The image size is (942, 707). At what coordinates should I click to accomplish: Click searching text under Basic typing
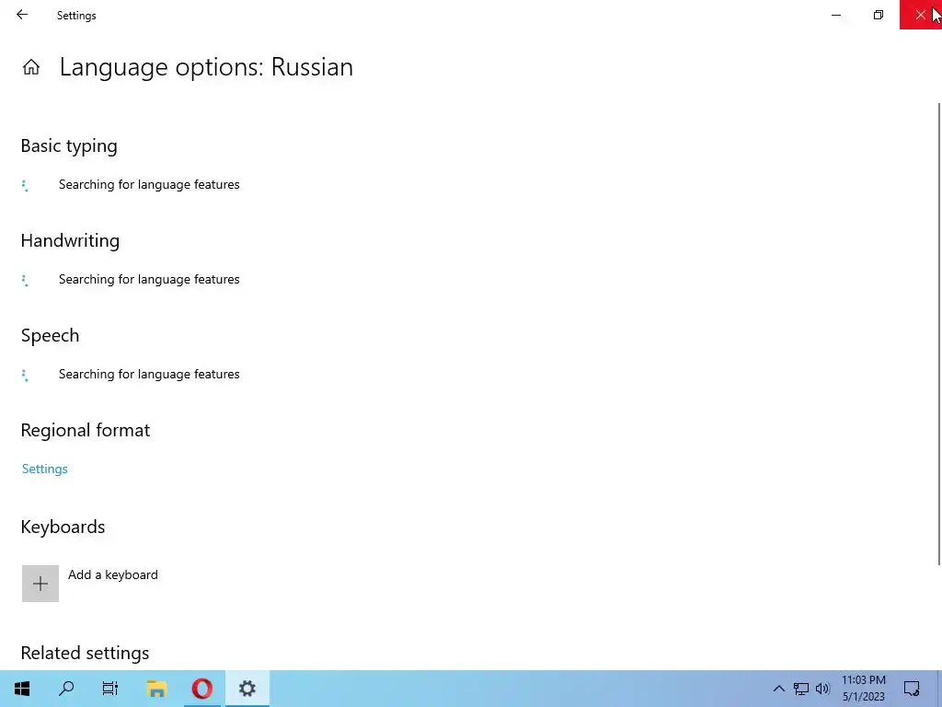(x=149, y=184)
